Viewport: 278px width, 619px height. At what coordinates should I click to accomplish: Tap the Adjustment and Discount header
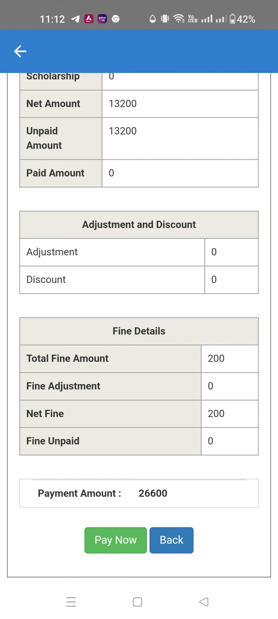(139, 225)
